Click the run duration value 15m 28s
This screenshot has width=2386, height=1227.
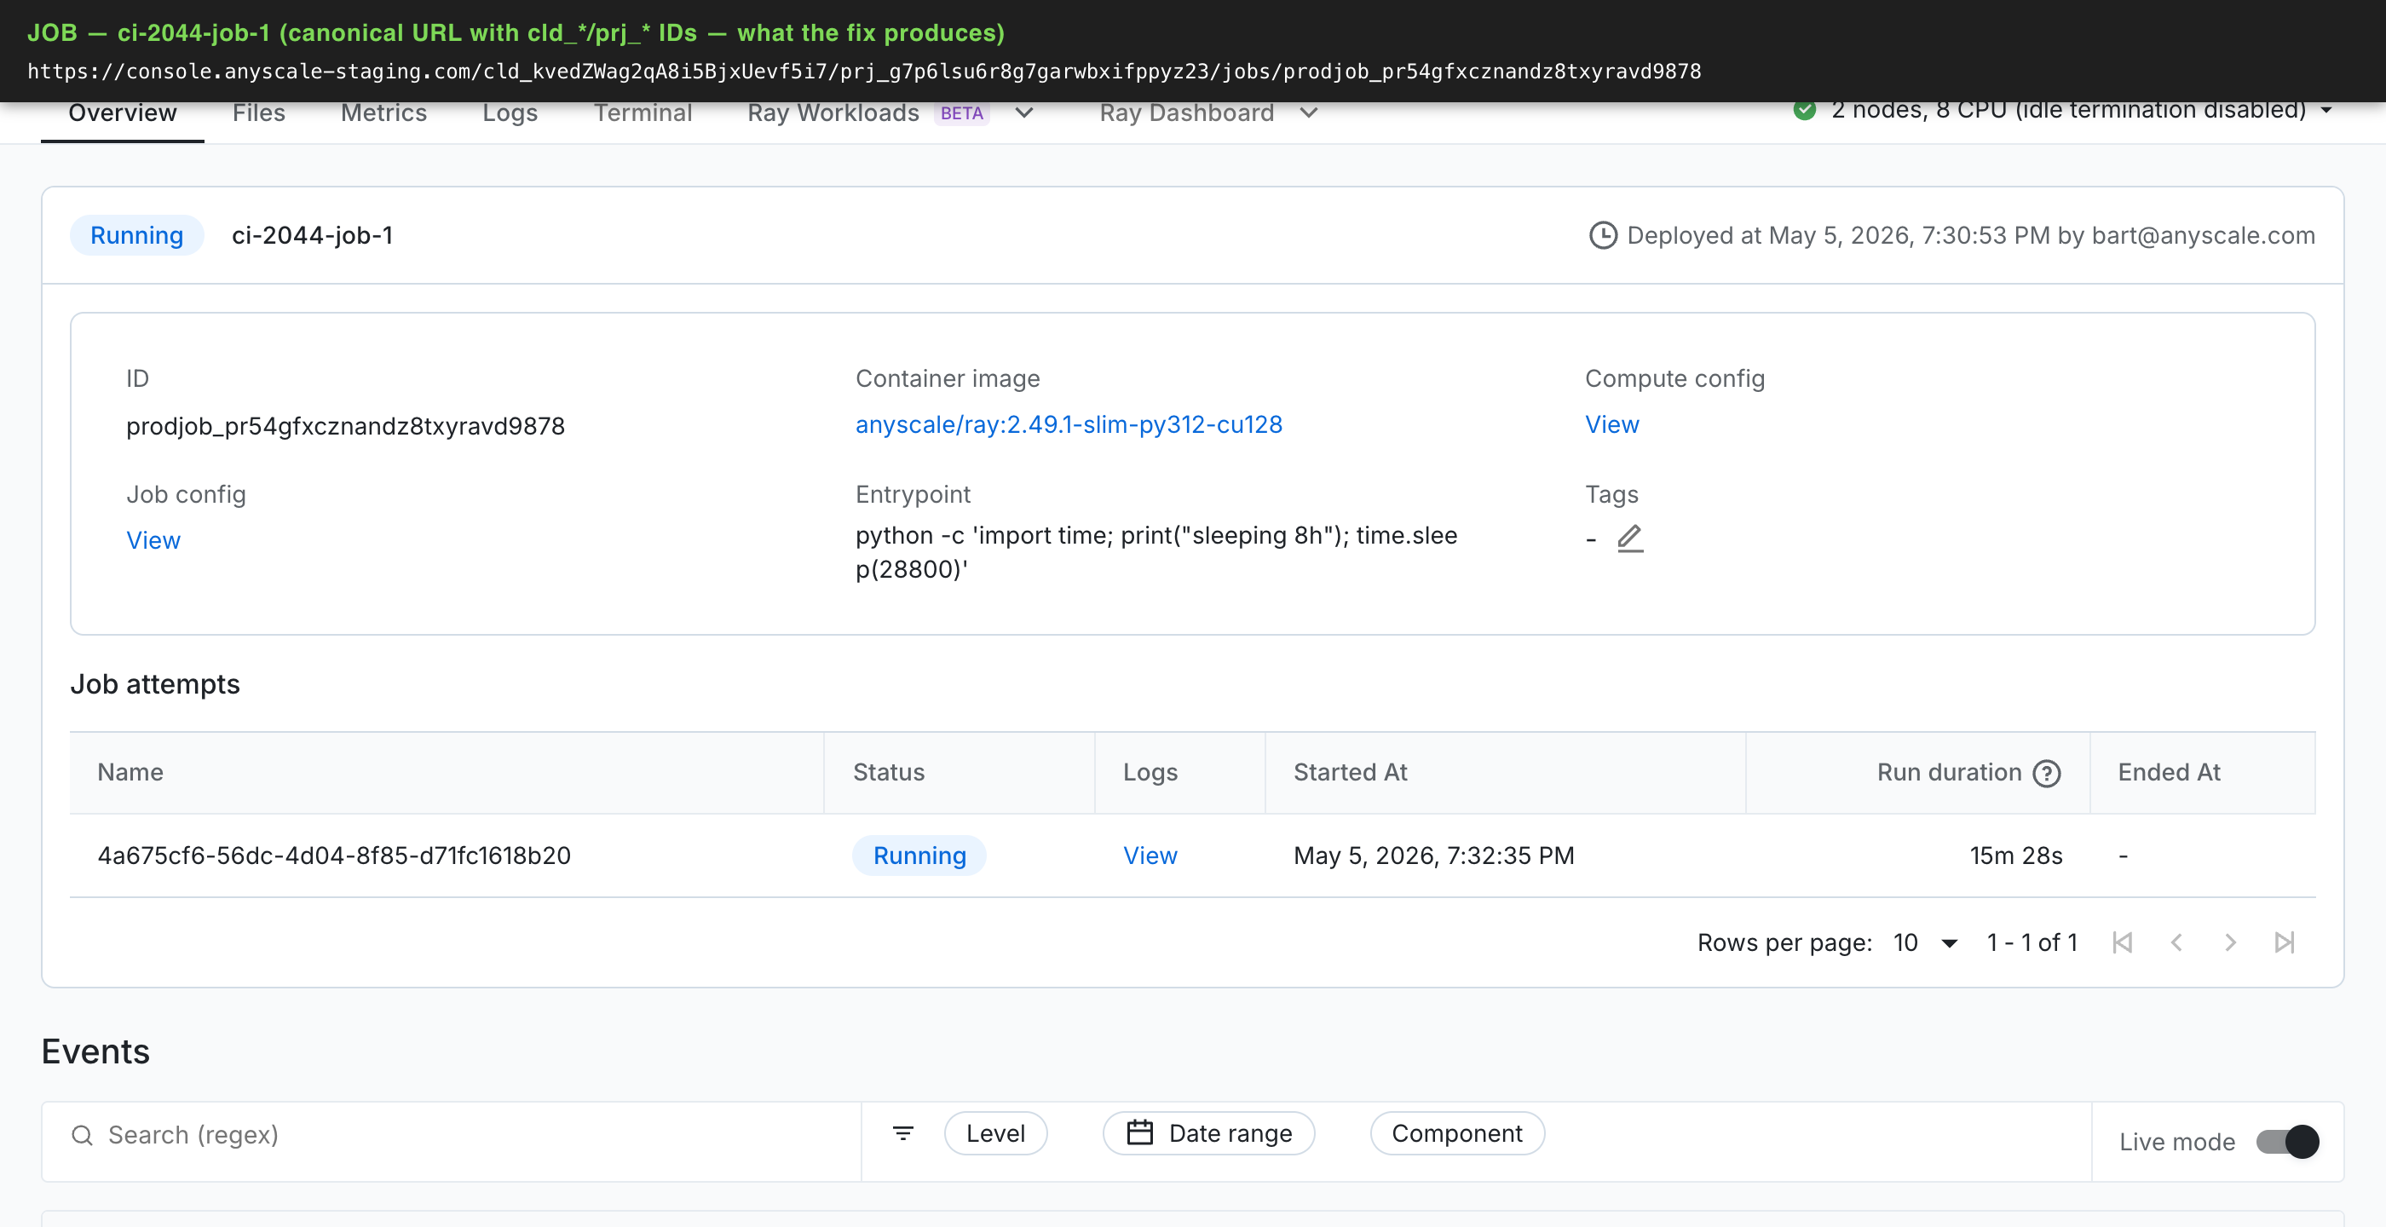(x=2015, y=855)
